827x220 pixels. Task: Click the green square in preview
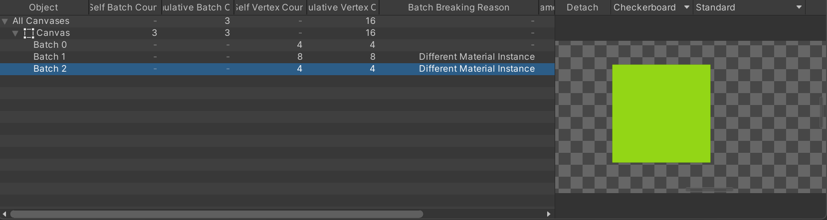click(661, 113)
